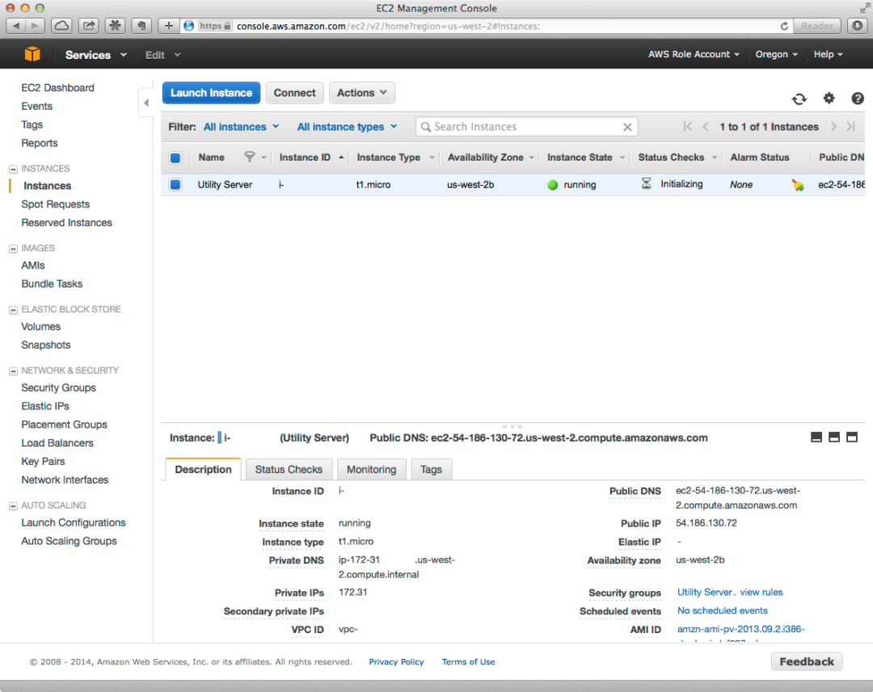Toggle the Utility Server row checkbox
Viewport: 873px width, 692px height.
pos(175,185)
